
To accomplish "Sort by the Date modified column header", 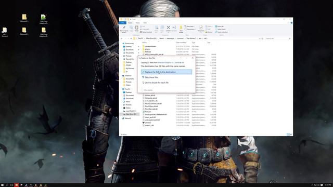I will [181, 43].
